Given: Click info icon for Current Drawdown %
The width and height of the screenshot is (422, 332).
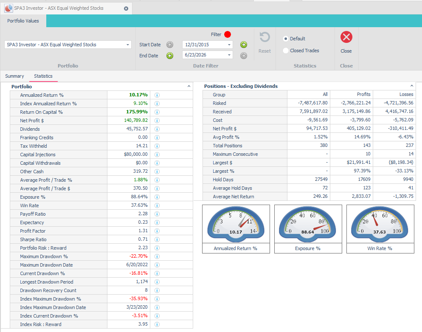Looking at the screenshot, I should pyautogui.click(x=157, y=273).
